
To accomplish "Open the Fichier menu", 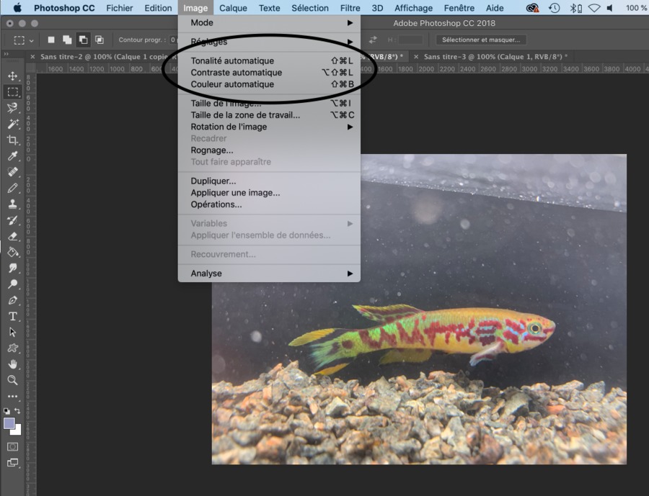I will [x=119, y=8].
